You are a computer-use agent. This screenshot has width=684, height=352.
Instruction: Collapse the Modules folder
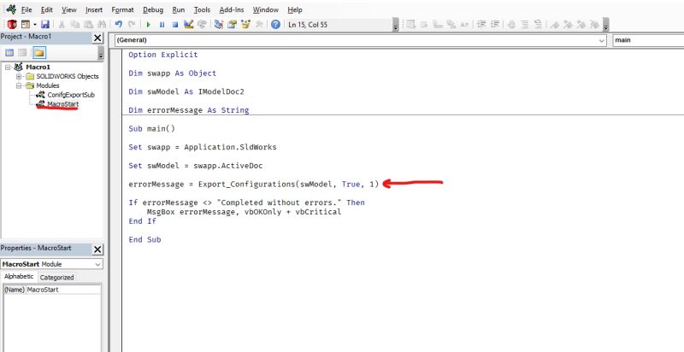point(19,85)
